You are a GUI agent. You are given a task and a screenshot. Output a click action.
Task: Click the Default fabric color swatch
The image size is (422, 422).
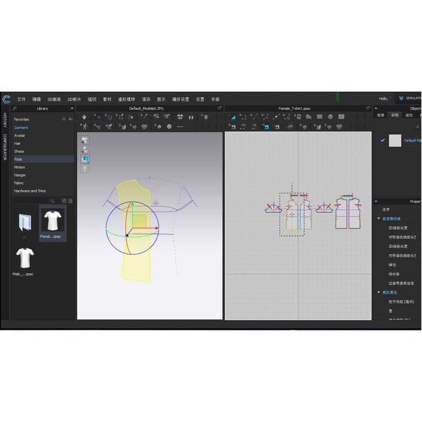[x=395, y=140]
